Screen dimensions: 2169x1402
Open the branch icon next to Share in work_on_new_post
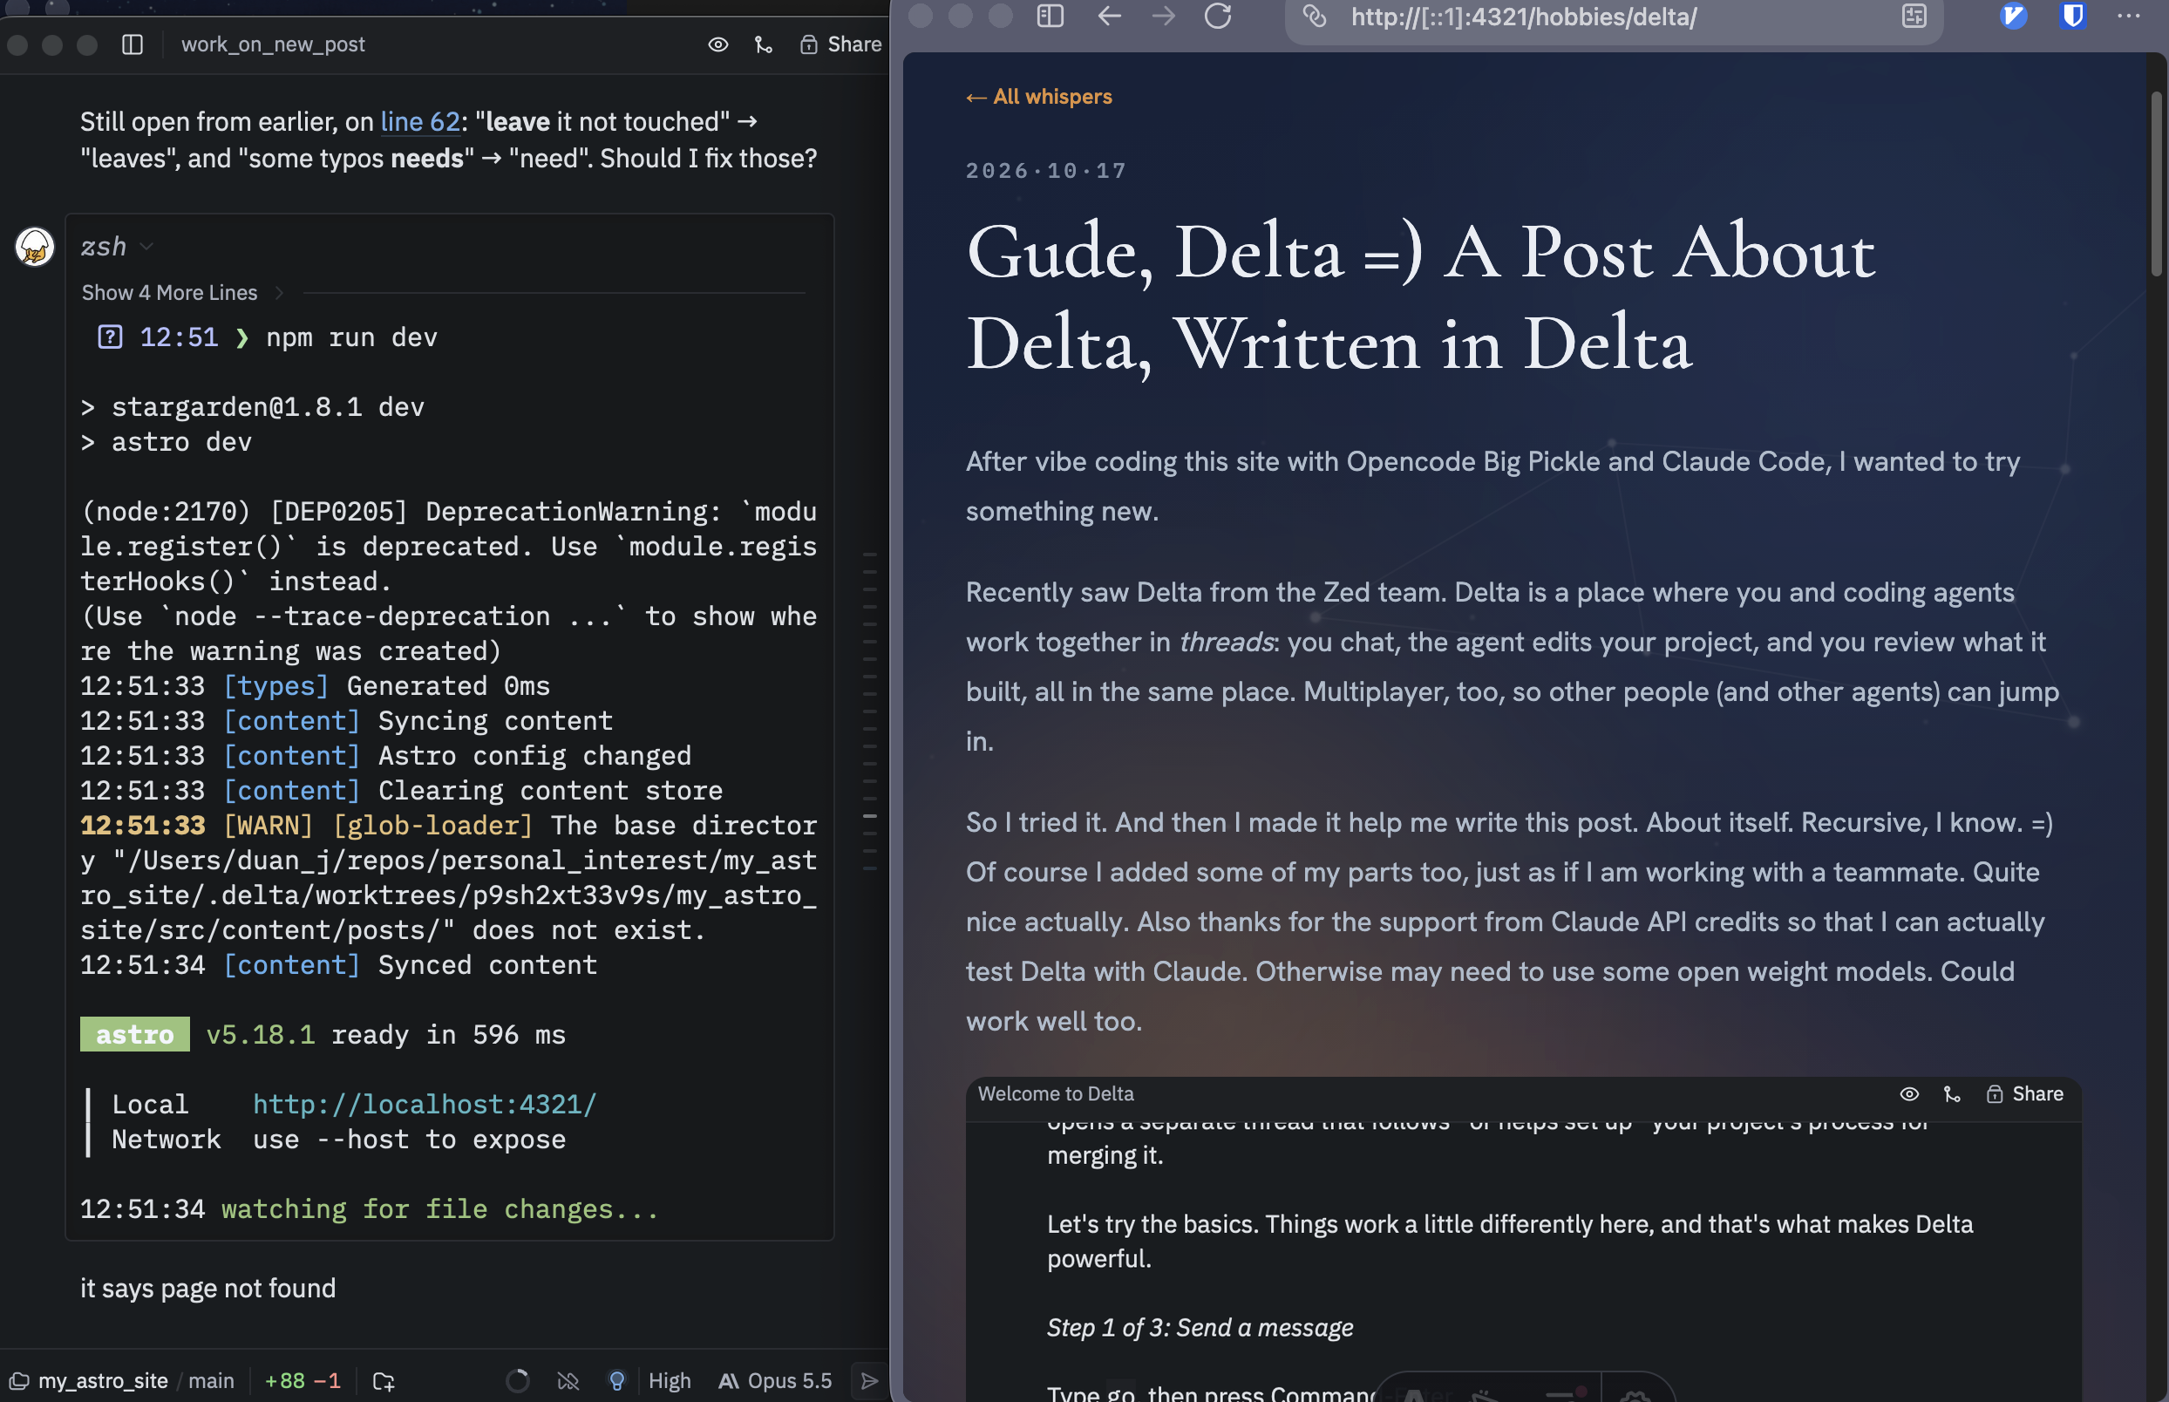[x=764, y=44]
